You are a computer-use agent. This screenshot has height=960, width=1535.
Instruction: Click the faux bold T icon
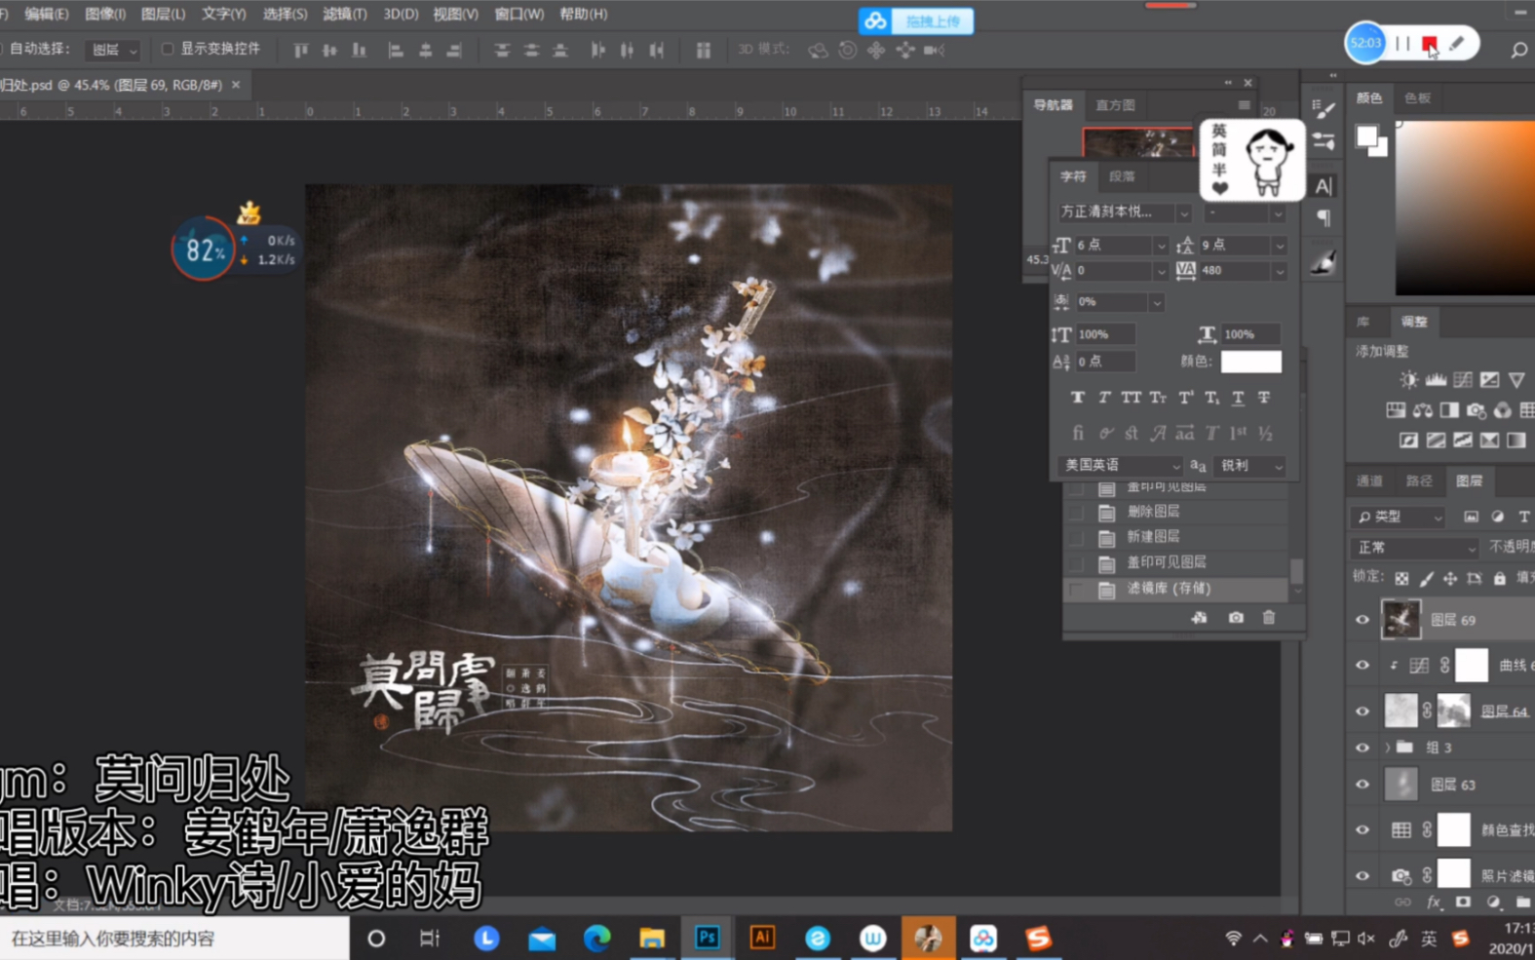pyautogui.click(x=1077, y=398)
